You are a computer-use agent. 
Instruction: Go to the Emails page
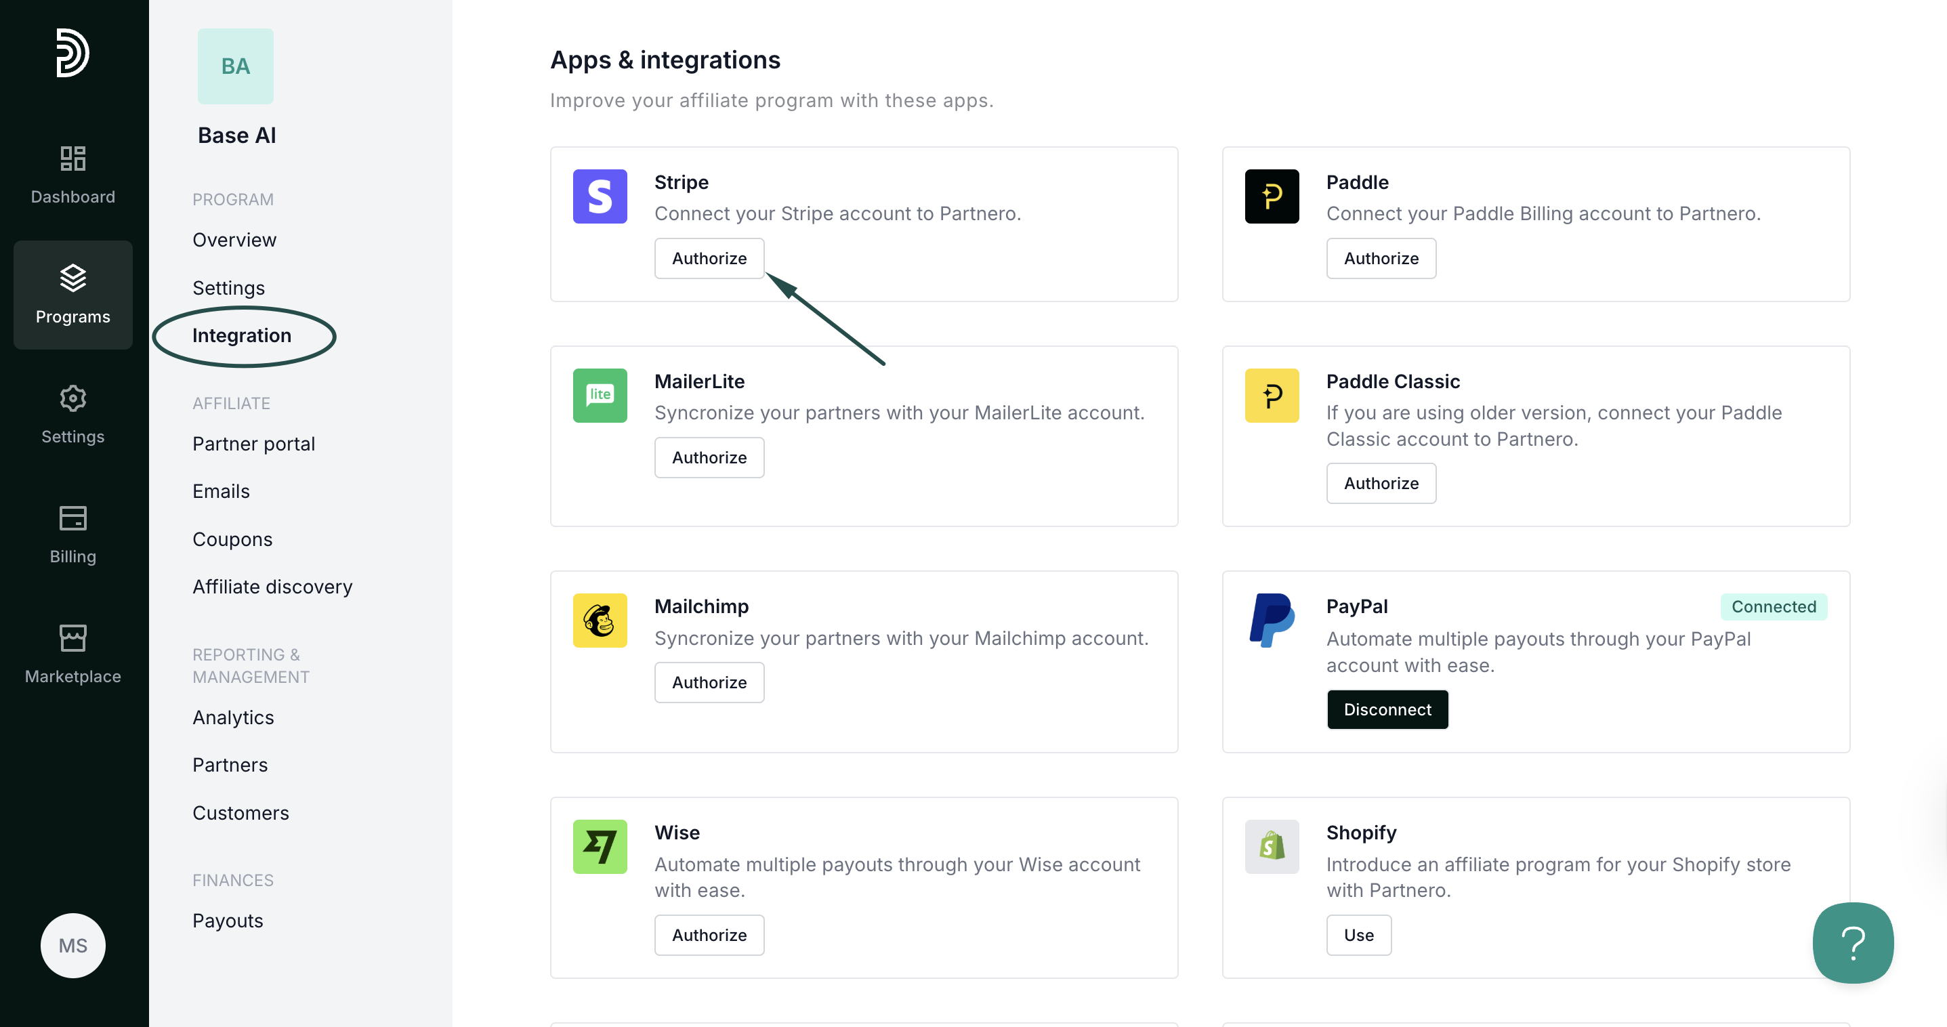tap(221, 491)
